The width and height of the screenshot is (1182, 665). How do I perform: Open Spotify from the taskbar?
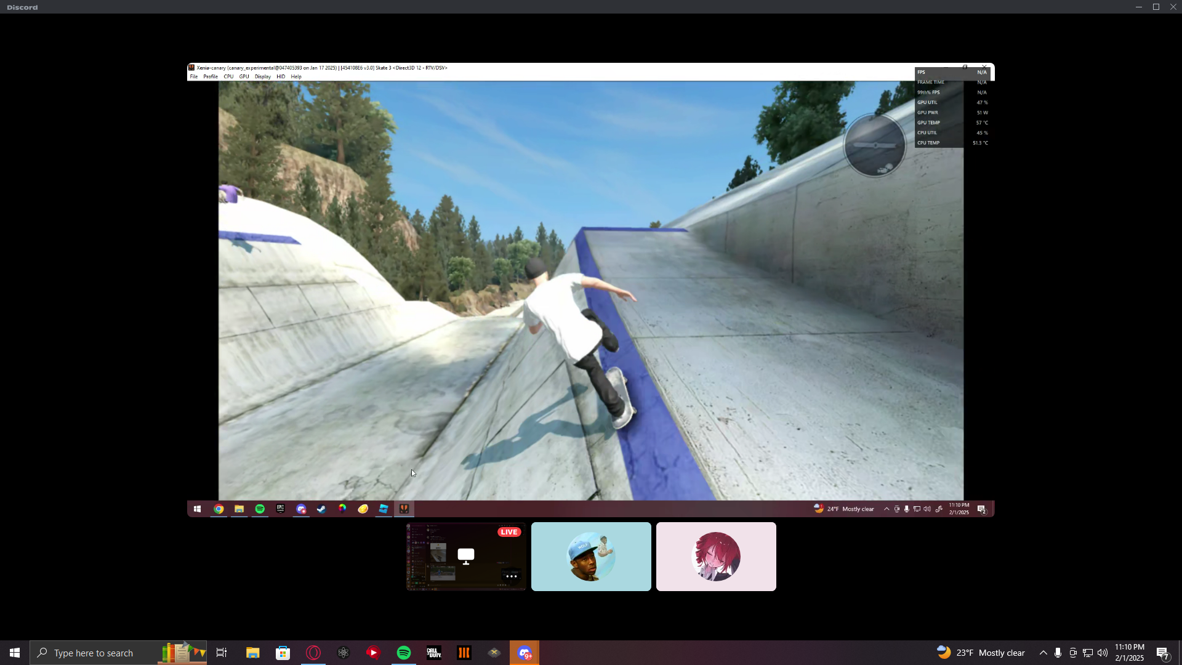point(404,653)
